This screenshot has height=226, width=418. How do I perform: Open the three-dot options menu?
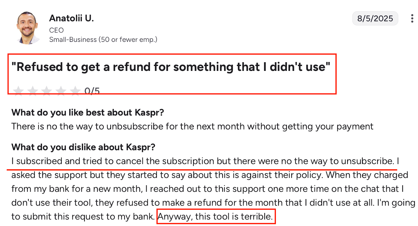[412, 18]
